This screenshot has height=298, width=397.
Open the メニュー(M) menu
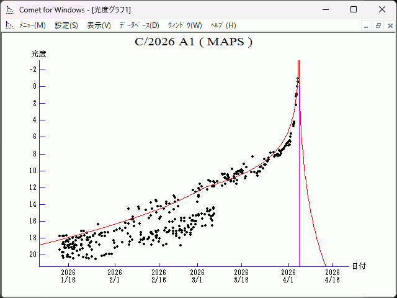coord(32,25)
